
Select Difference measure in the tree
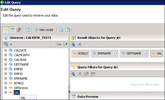[21, 88]
